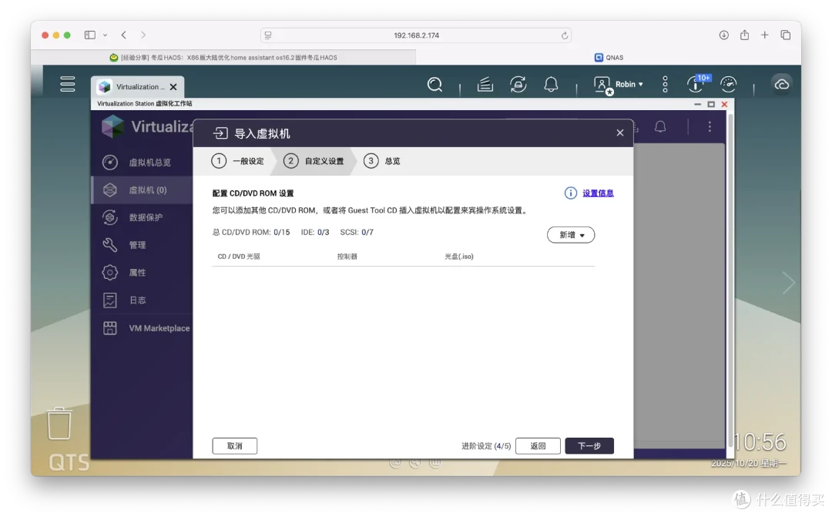Viewport: 832px width, 517px height.
Task: Click the VM Marketplace store icon
Action: coord(110,328)
